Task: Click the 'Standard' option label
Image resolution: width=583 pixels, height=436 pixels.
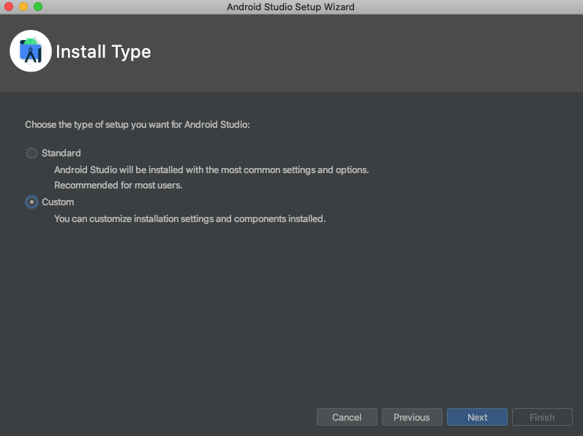Action: coord(61,153)
